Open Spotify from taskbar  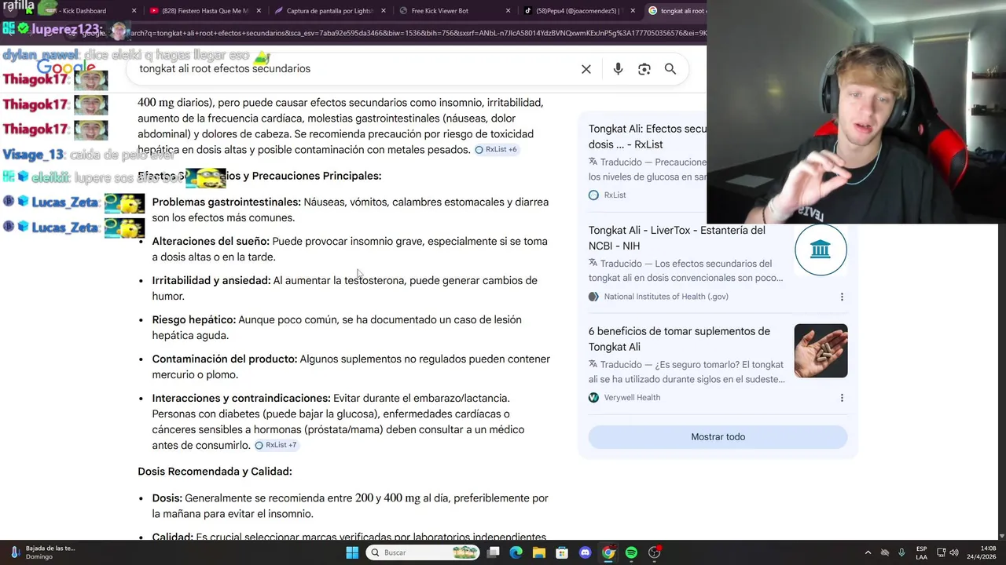coord(631,552)
